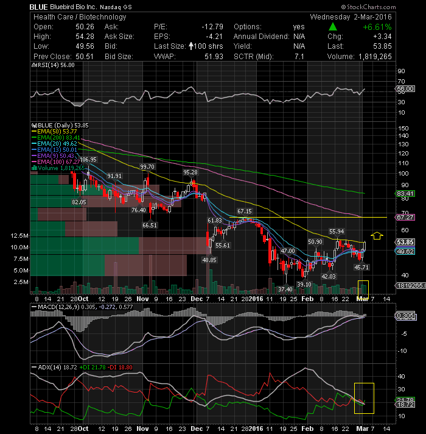Click the Nasdaq GS exchange label
Image resolution: width=426 pixels, height=434 pixels.
pyautogui.click(x=116, y=7)
